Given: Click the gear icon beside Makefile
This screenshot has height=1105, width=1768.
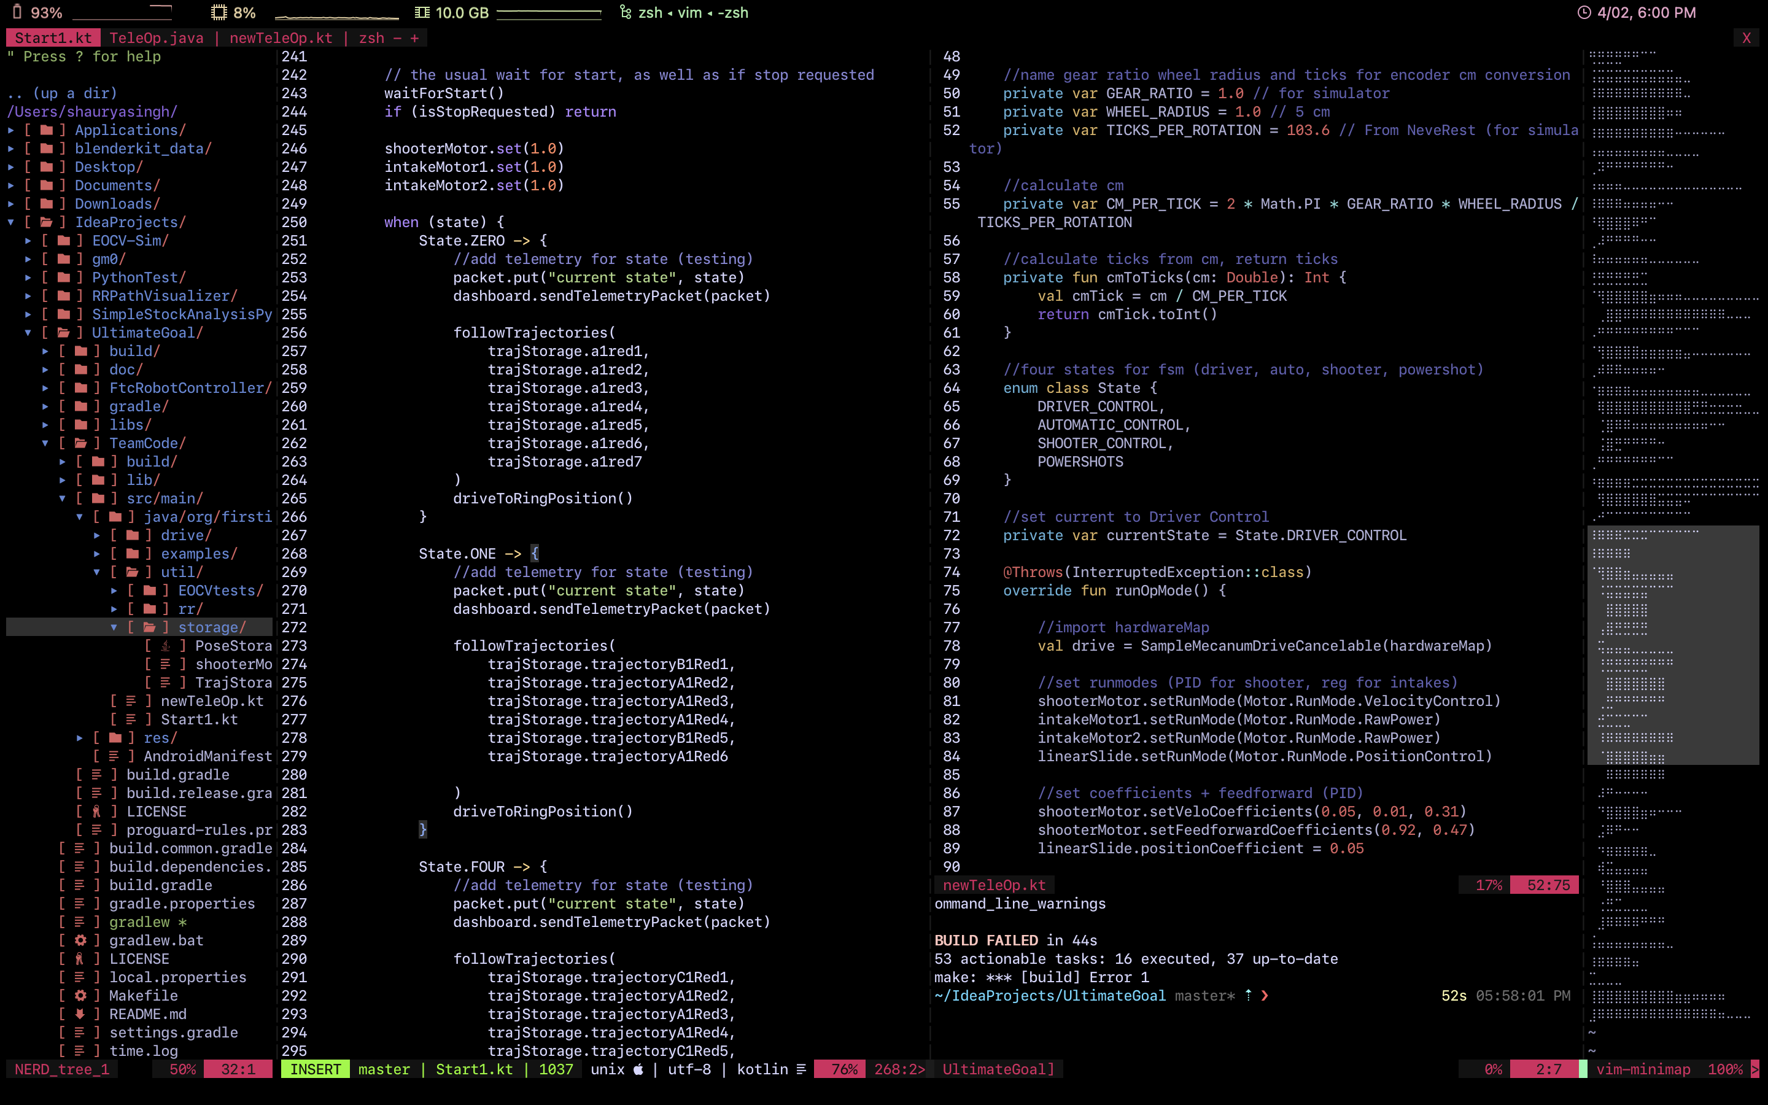Looking at the screenshot, I should [80, 996].
